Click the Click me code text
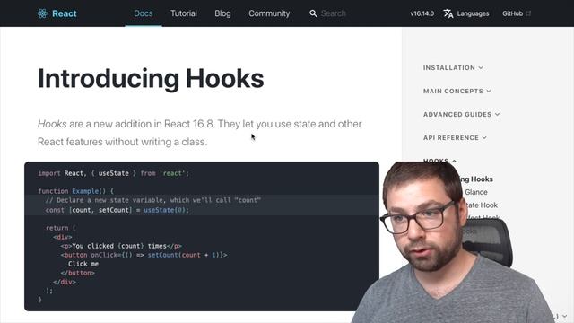Viewport: 574px width, 323px height. (83, 264)
